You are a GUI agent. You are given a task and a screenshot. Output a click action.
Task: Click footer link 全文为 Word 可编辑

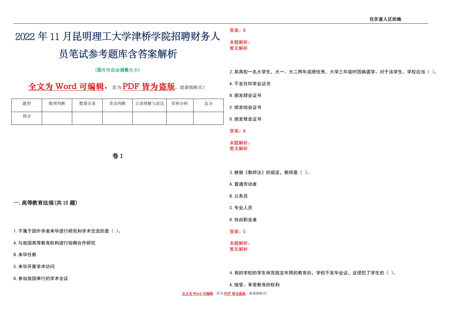(198, 293)
